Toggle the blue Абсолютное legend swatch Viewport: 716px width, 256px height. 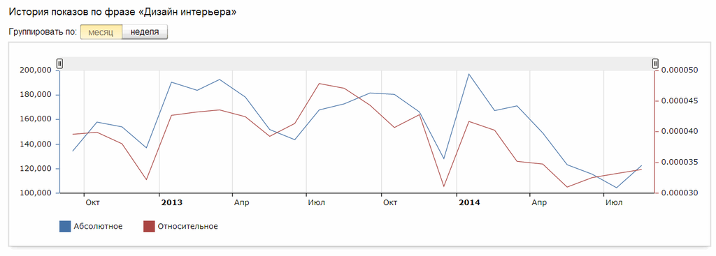point(65,227)
